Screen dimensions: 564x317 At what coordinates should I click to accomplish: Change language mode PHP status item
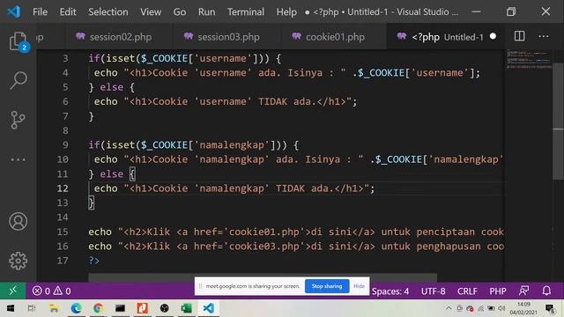click(x=498, y=291)
